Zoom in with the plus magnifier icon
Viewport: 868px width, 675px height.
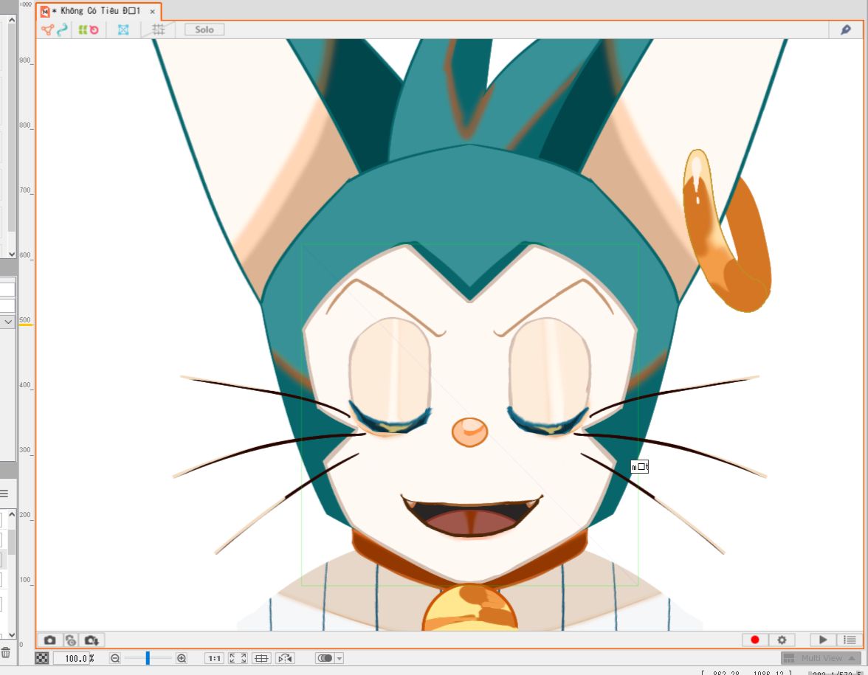pos(182,658)
